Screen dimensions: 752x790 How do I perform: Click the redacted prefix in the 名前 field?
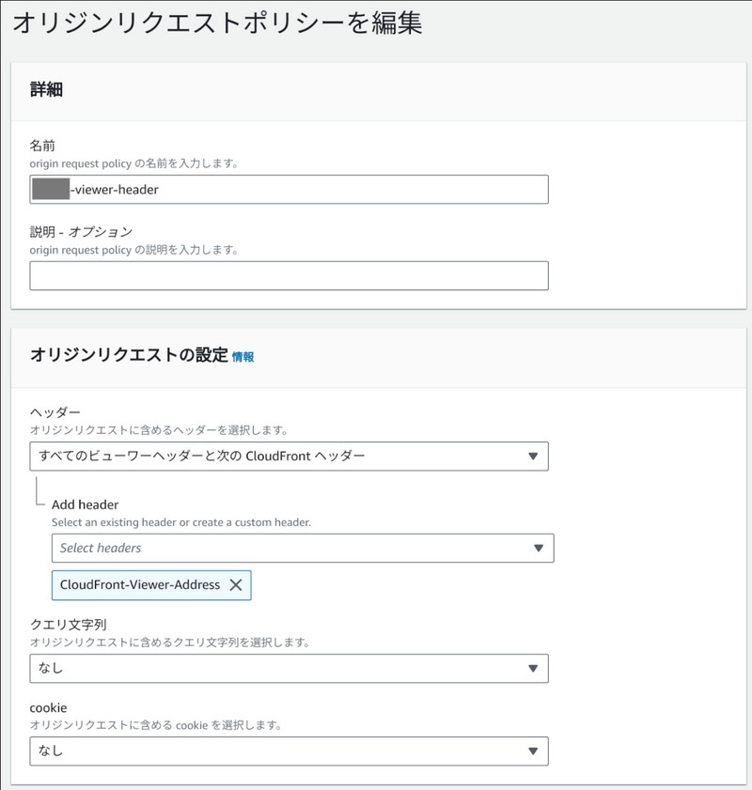pyautogui.click(x=51, y=190)
